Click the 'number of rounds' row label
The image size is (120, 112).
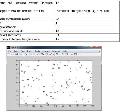(13, 31)
